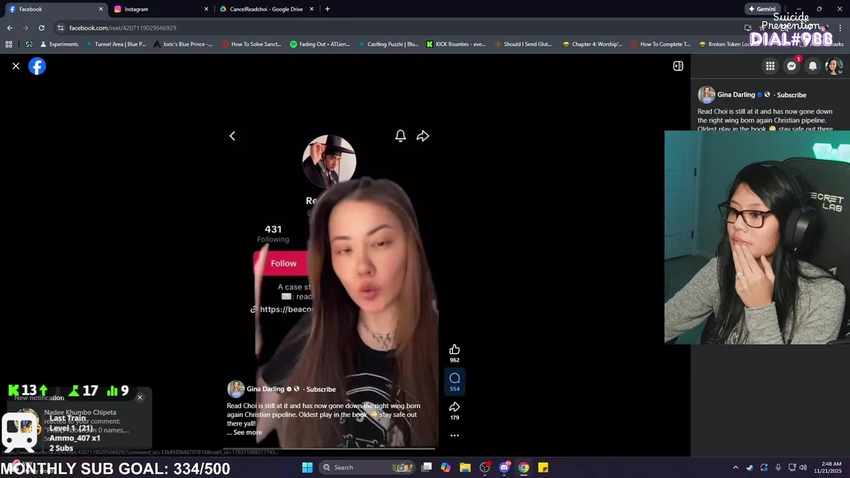Open the Facebook menu grid
850x478 pixels.
click(x=770, y=66)
